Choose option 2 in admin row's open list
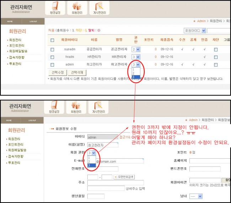 pos(136,73)
